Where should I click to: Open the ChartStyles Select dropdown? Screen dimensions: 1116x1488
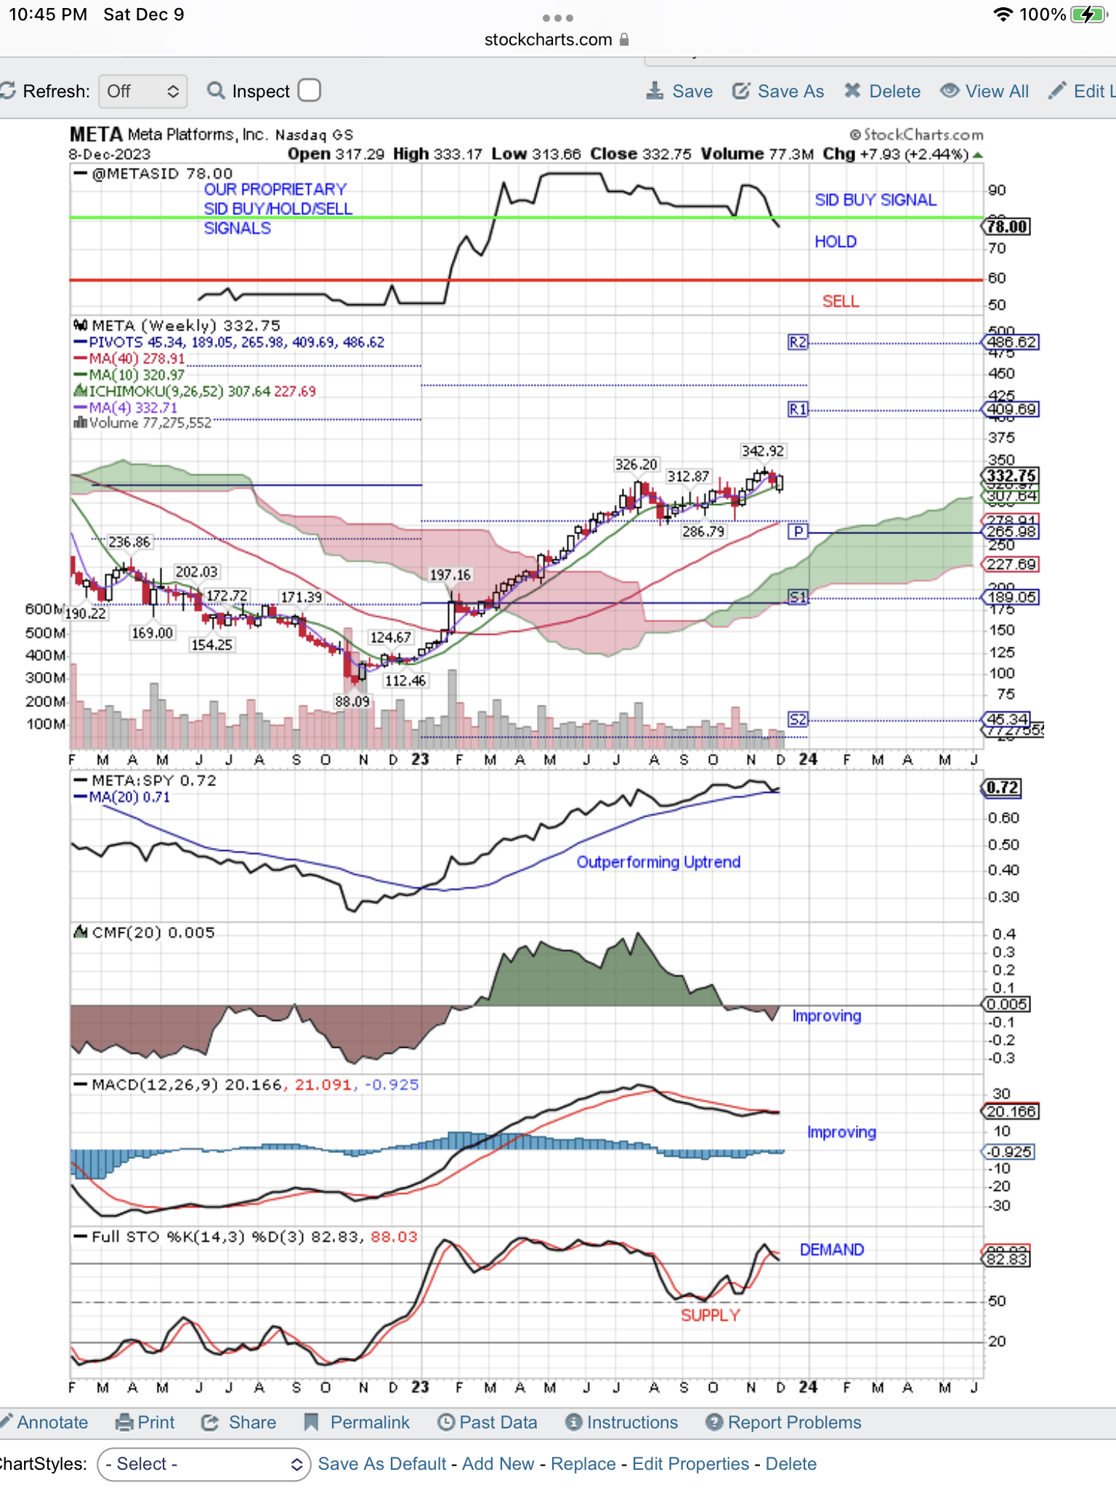(x=203, y=1464)
